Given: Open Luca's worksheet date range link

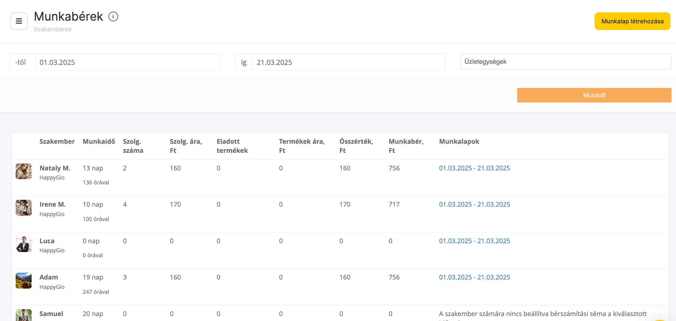Looking at the screenshot, I should [x=474, y=241].
